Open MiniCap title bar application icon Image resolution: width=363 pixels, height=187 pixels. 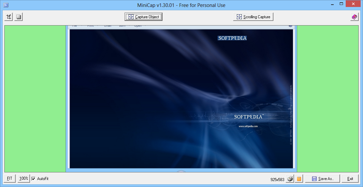(6, 5)
